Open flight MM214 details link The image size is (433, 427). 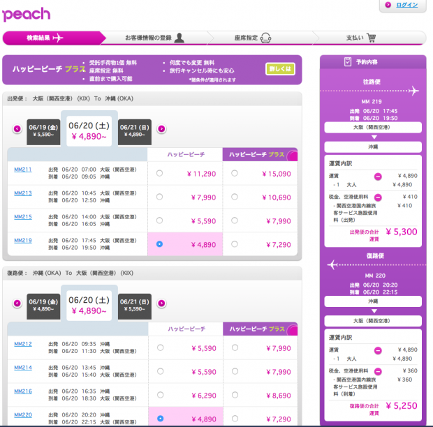(x=23, y=368)
